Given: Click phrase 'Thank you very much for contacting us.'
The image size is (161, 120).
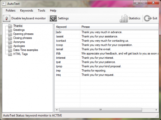Looking at the screenshot, I should (x=105, y=41).
